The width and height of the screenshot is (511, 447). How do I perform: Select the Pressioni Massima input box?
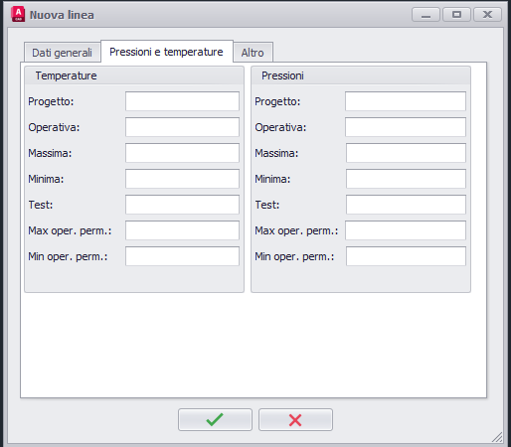406,153
